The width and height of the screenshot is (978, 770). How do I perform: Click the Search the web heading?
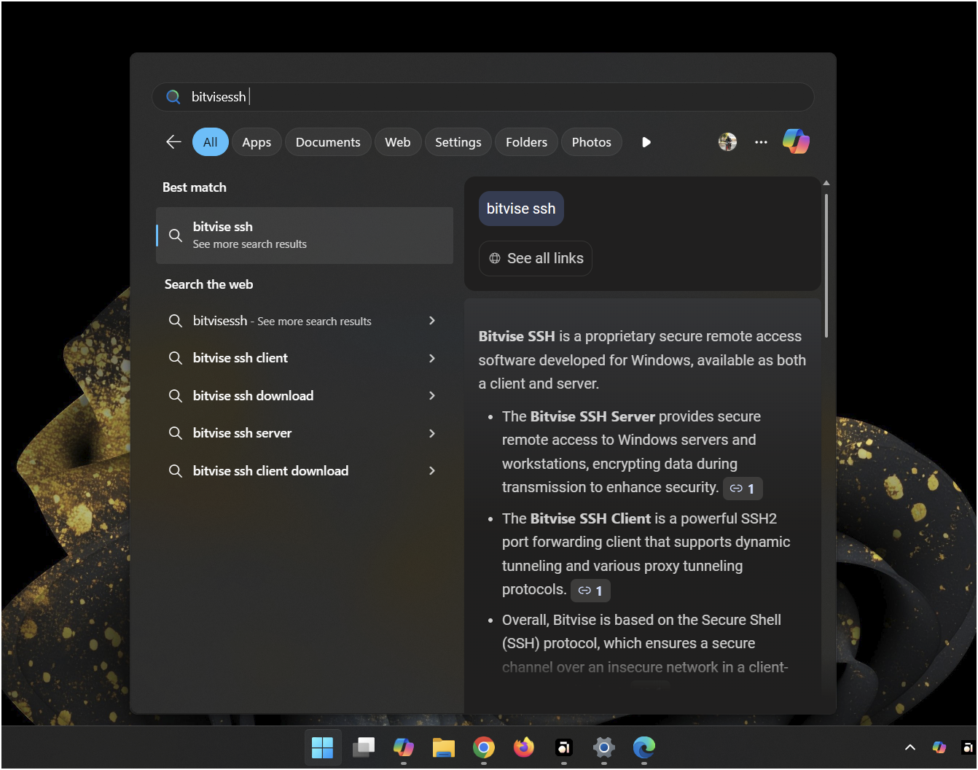(x=209, y=284)
